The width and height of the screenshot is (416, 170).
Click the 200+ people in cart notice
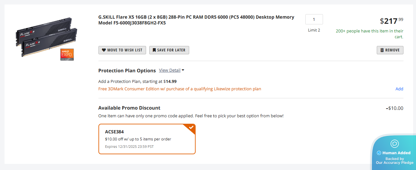(x=369, y=34)
